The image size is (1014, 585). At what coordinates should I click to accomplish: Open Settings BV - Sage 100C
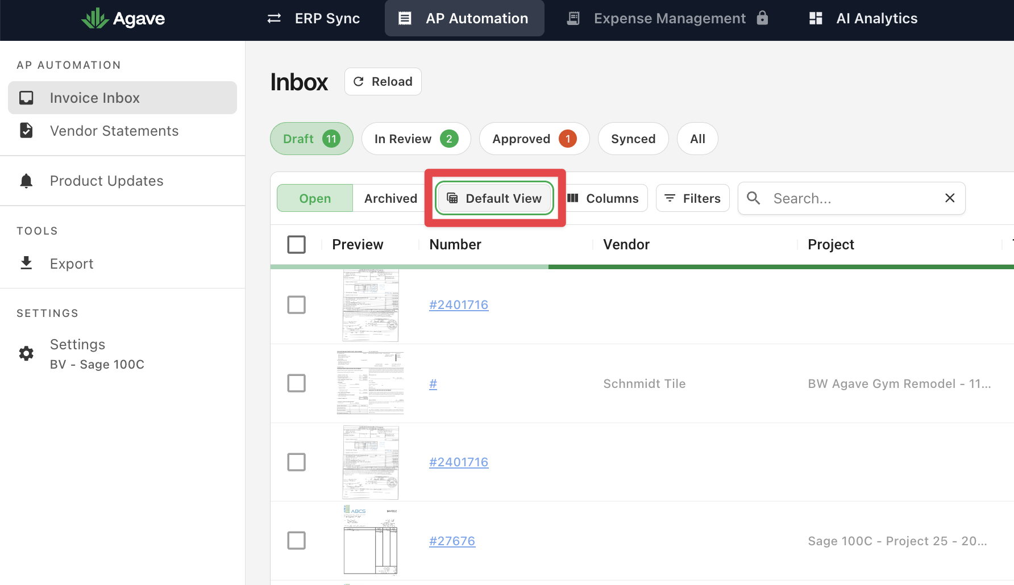(122, 354)
